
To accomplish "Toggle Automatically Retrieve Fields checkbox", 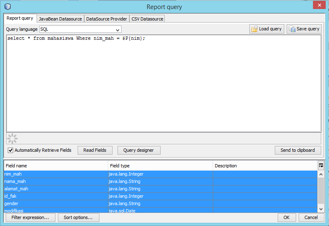I will coord(11,150).
